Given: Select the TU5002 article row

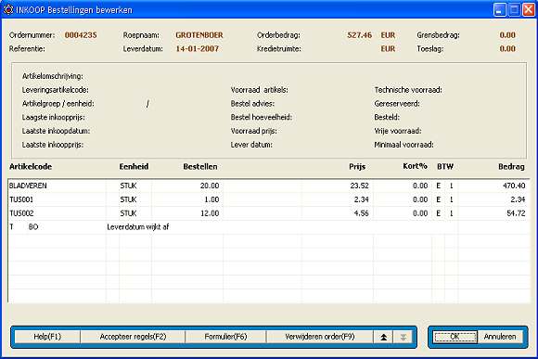Looking at the screenshot, I should pos(268,213).
